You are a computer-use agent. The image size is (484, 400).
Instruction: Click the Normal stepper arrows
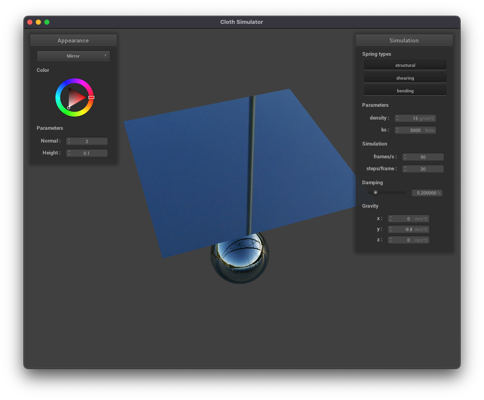(69, 141)
